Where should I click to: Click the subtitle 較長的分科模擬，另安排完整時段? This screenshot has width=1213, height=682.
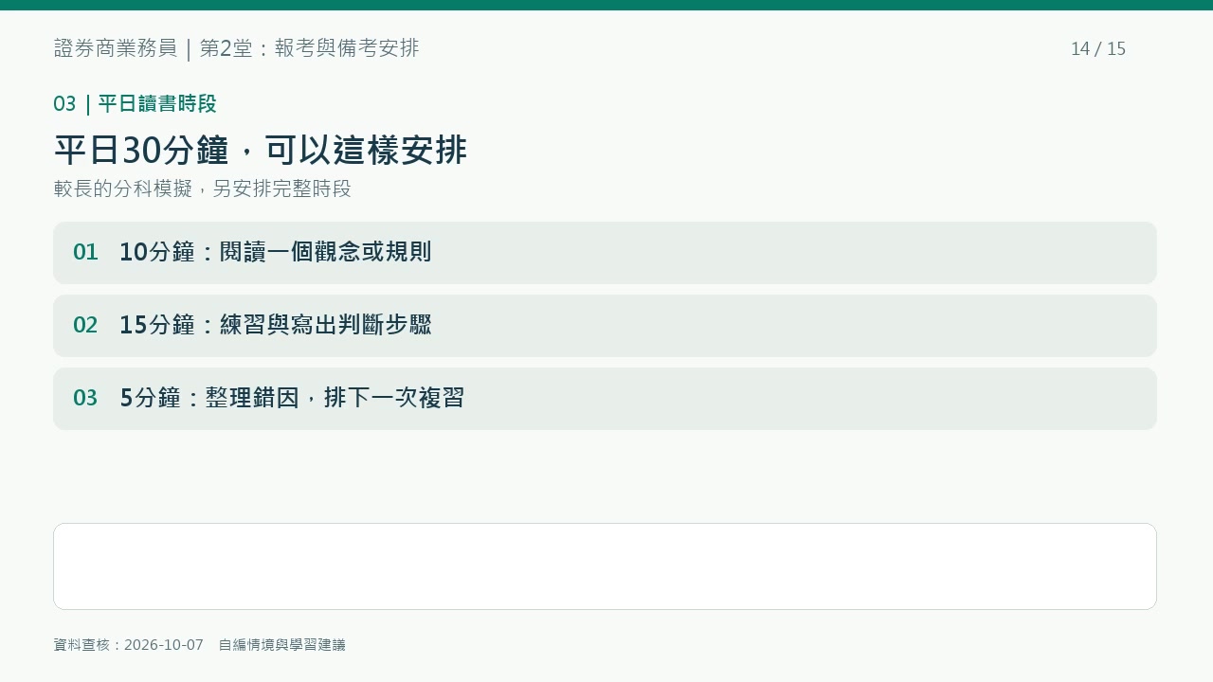pyautogui.click(x=203, y=188)
